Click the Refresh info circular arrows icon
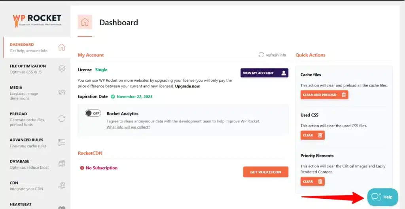405x209 pixels. 261,55
